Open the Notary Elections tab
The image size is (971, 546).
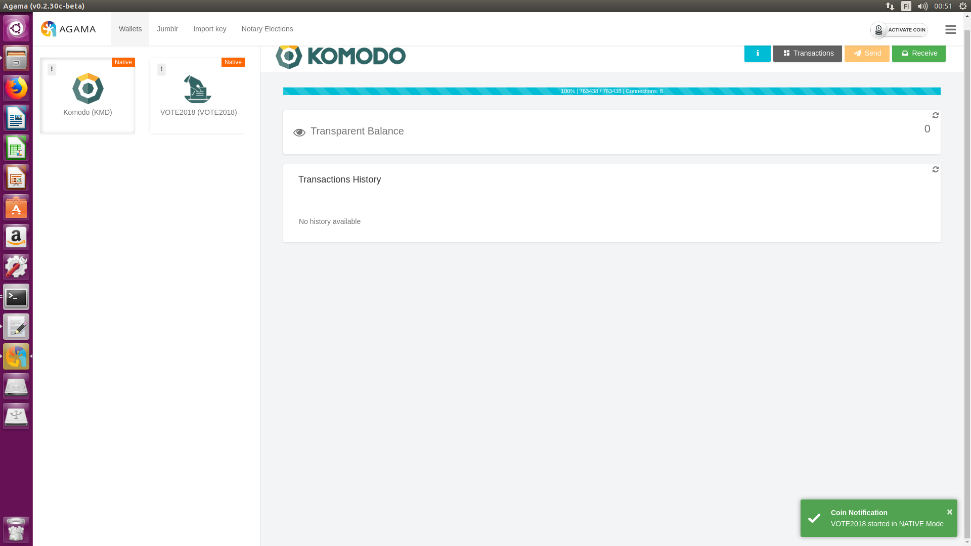[x=267, y=29]
